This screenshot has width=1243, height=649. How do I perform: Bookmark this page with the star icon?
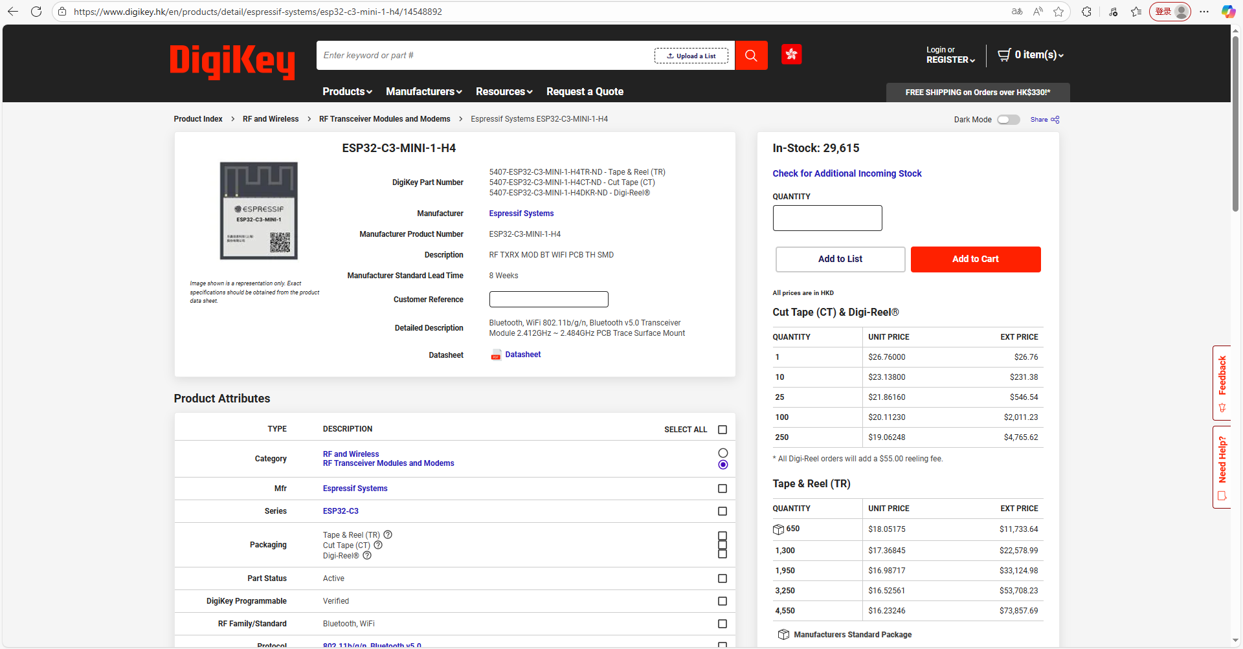point(1058,12)
